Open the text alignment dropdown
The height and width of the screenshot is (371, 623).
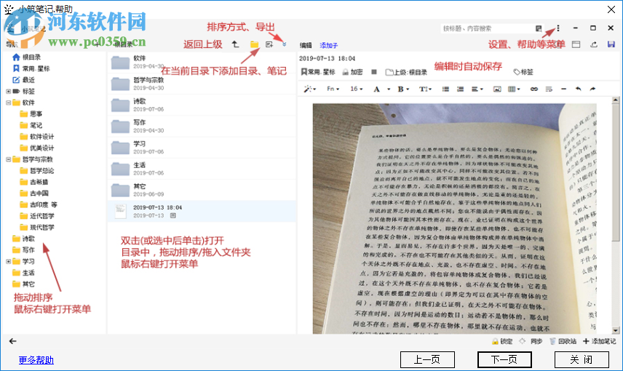pyautogui.click(x=477, y=89)
